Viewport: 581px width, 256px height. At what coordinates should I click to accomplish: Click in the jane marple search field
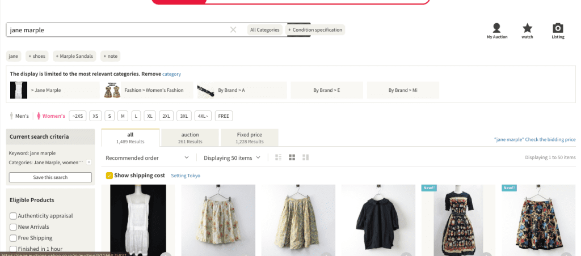point(113,30)
